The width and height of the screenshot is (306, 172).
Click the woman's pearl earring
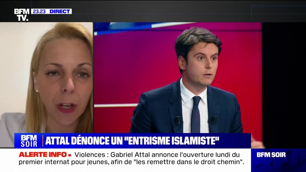[37, 91]
